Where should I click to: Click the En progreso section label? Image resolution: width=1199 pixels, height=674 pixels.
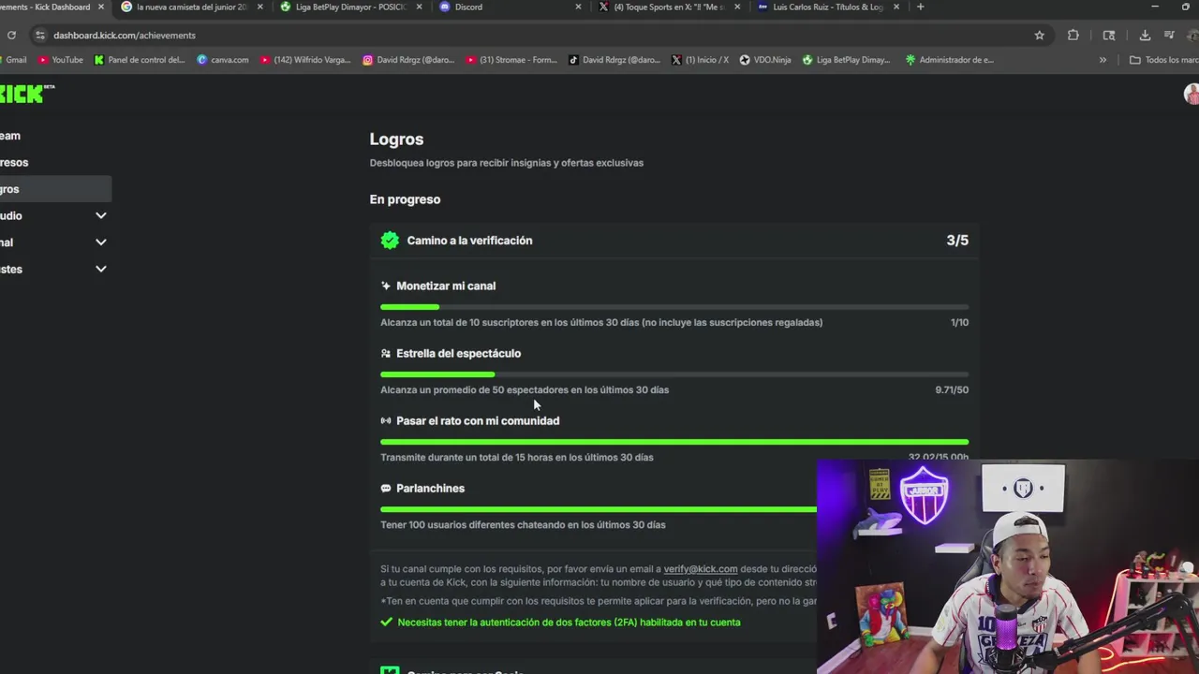point(405,199)
